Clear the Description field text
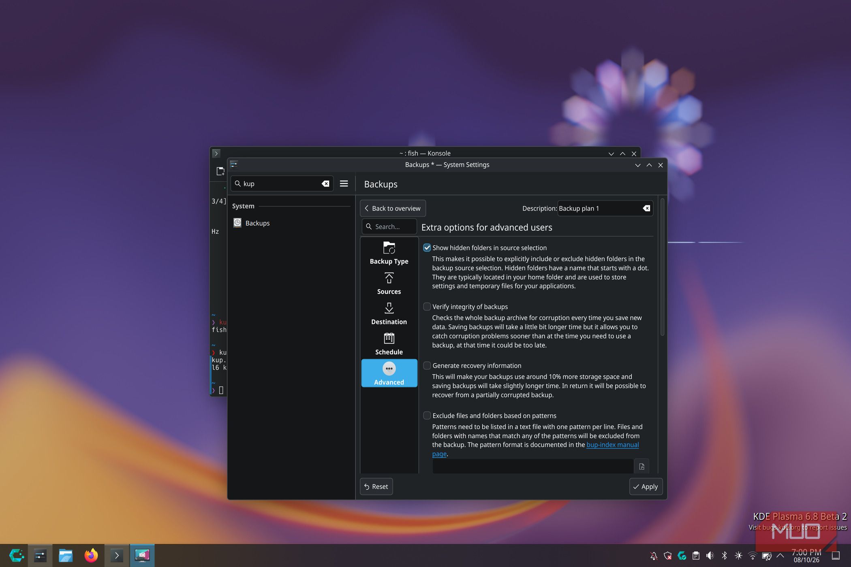This screenshot has height=567, width=851. click(x=646, y=208)
